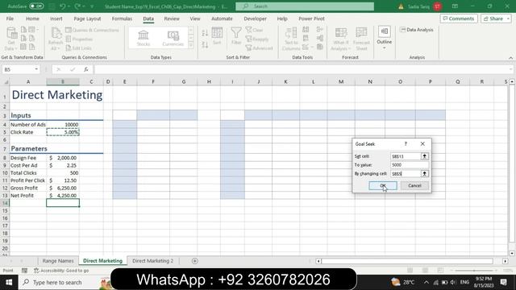Collapse dialog via Set cell range selector

[x=425, y=156]
